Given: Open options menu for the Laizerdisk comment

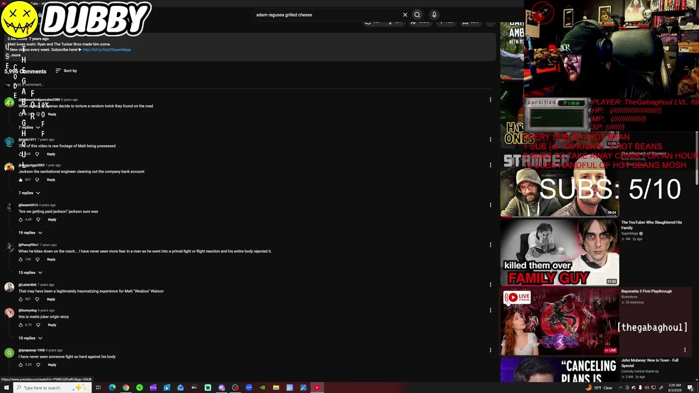Looking at the screenshot, I should coord(490,284).
